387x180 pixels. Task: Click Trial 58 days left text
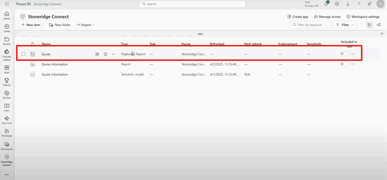point(311,4)
